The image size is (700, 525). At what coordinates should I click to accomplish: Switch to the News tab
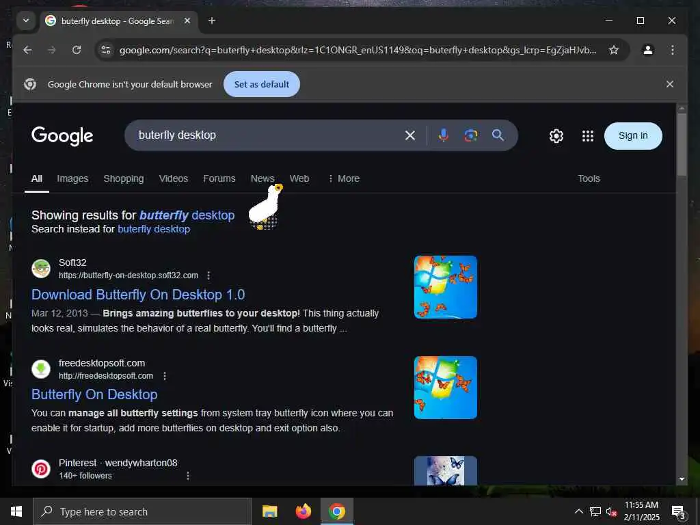[262, 178]
